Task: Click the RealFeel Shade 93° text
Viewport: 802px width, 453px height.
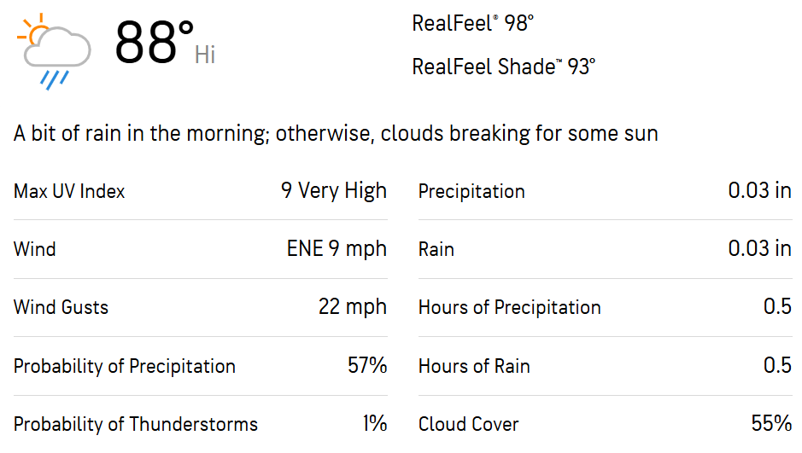Action: point(503,67)
